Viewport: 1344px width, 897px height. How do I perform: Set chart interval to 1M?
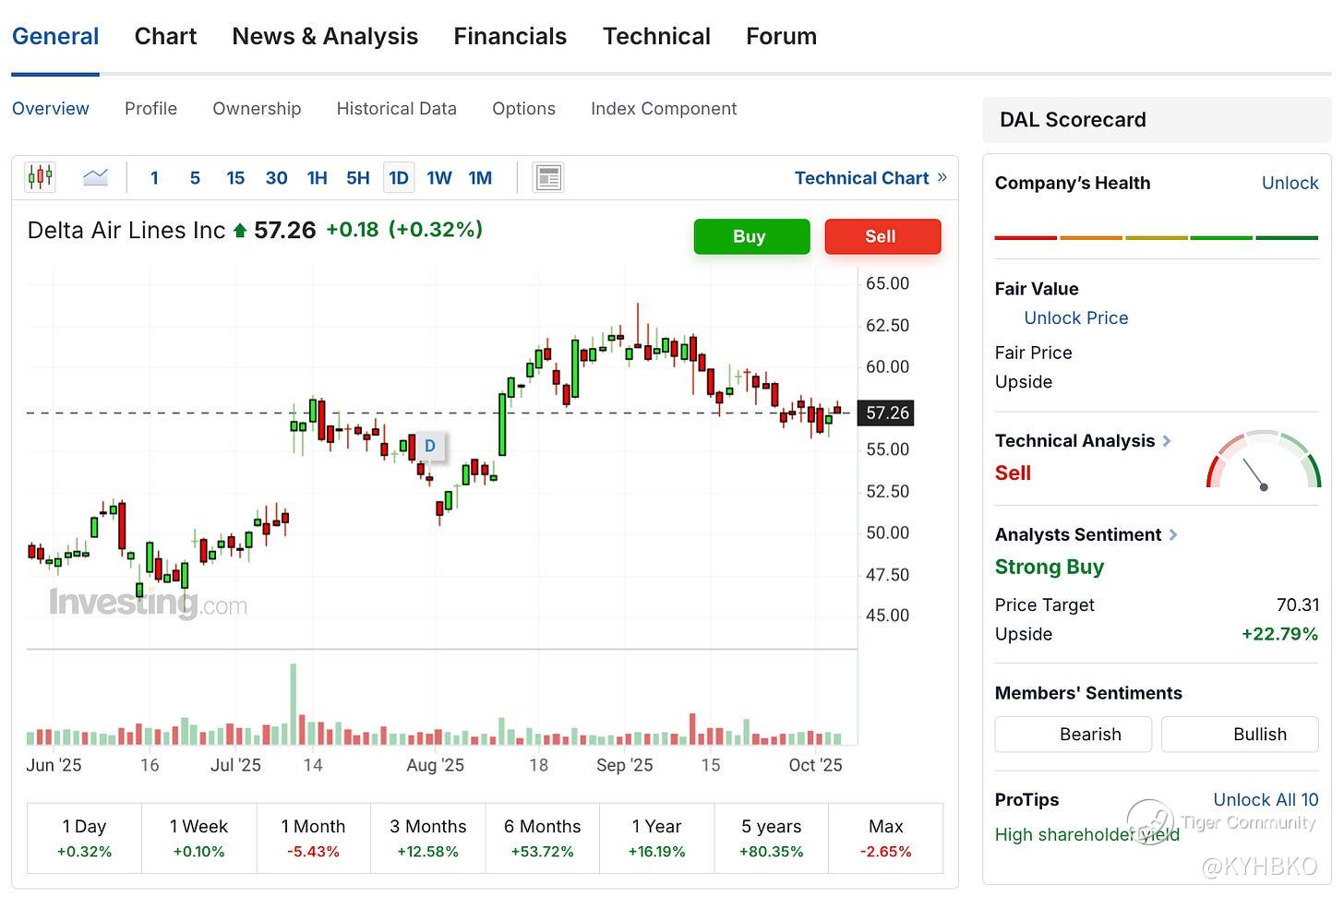pyautogui.click(x=480, y=178)
